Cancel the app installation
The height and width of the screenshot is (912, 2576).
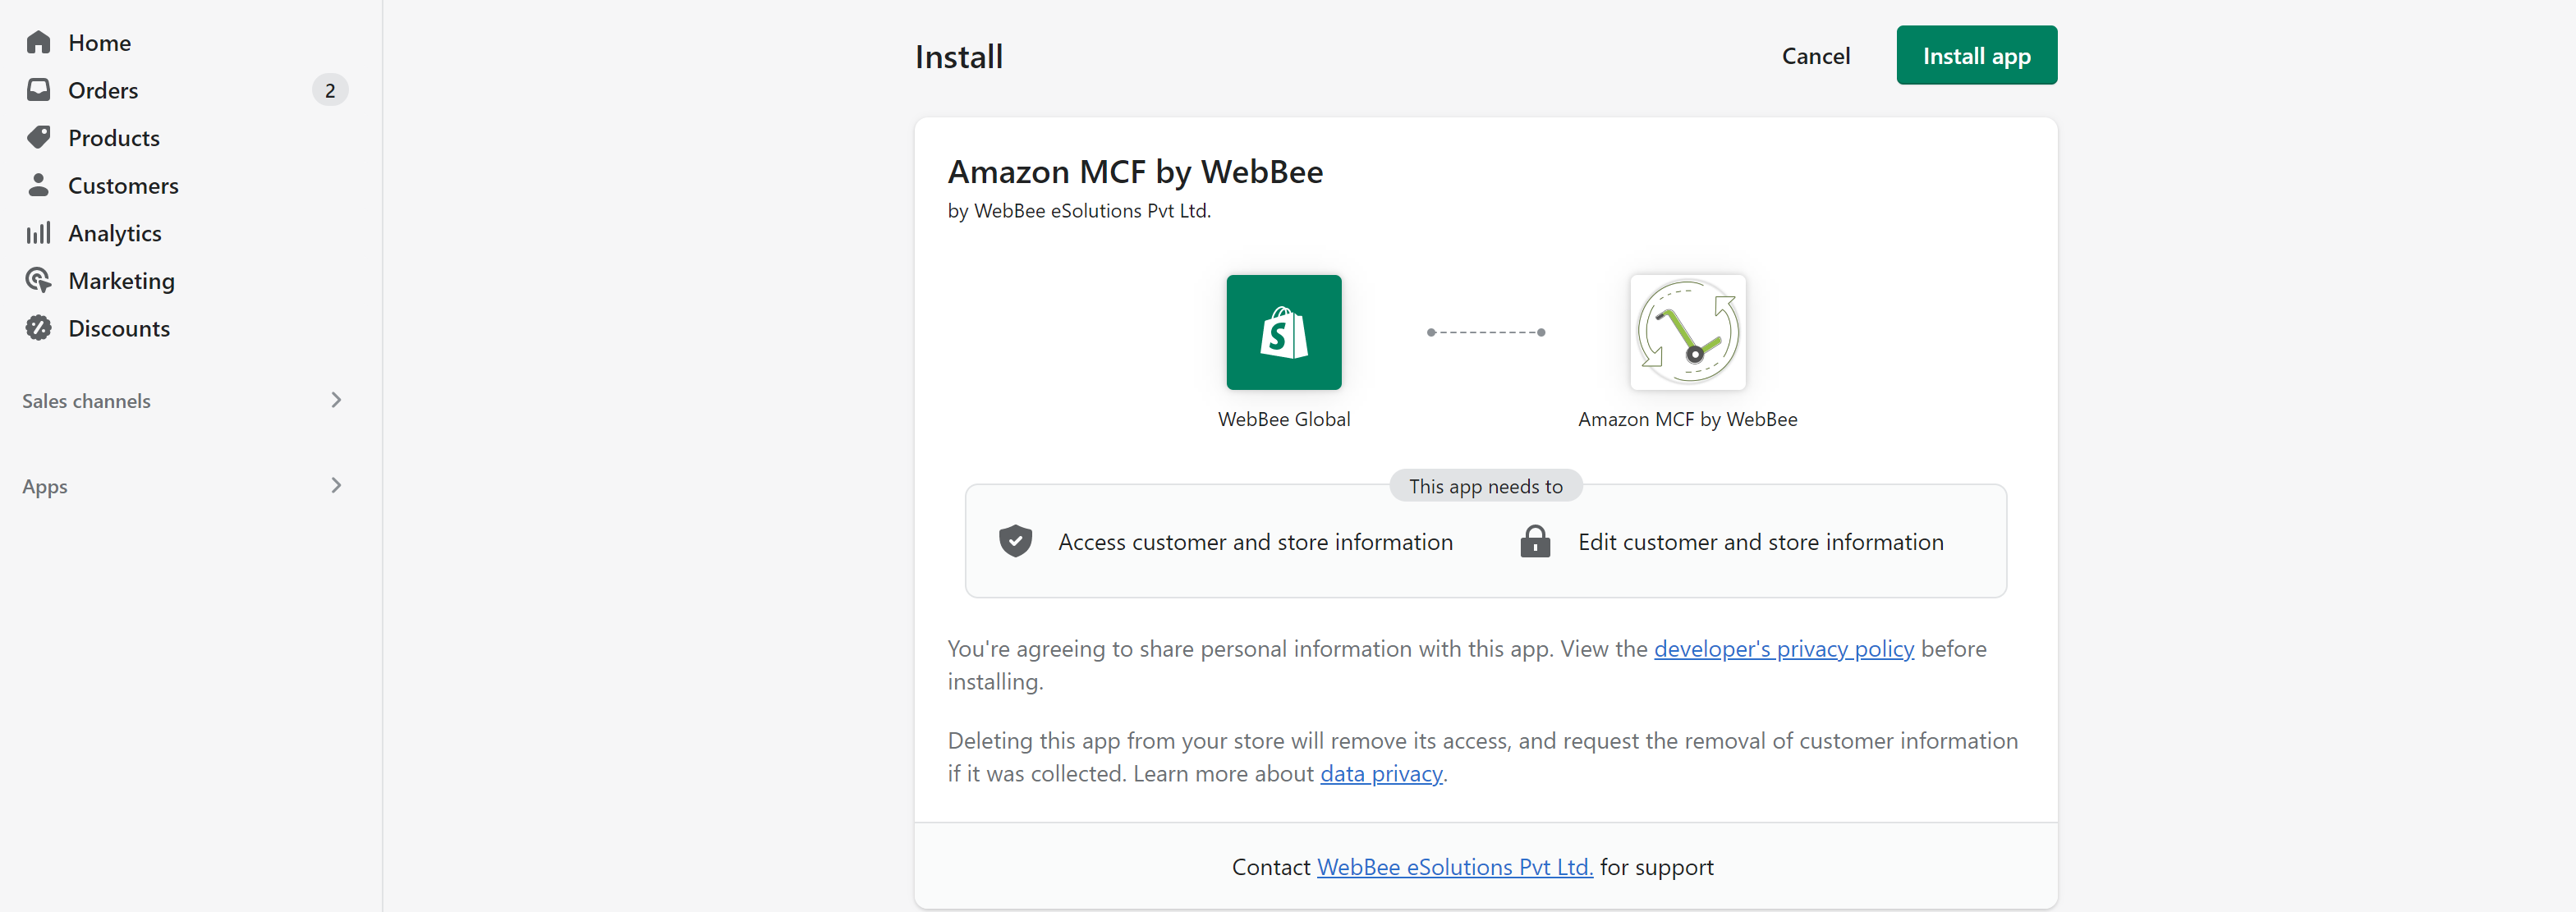[x=1815, y=56]
